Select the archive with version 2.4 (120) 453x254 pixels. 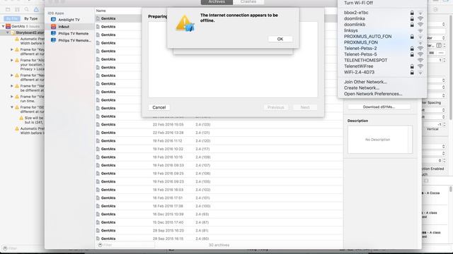tap(219, 141)
